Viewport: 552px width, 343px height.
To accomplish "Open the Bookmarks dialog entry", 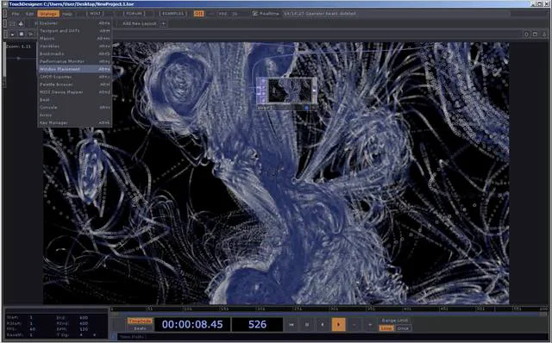I will pos(75,53).
